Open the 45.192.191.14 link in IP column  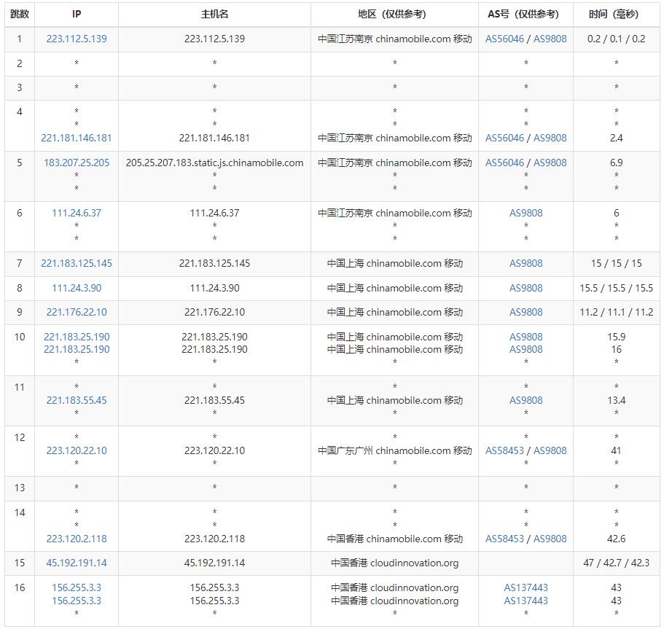point(77,563)
